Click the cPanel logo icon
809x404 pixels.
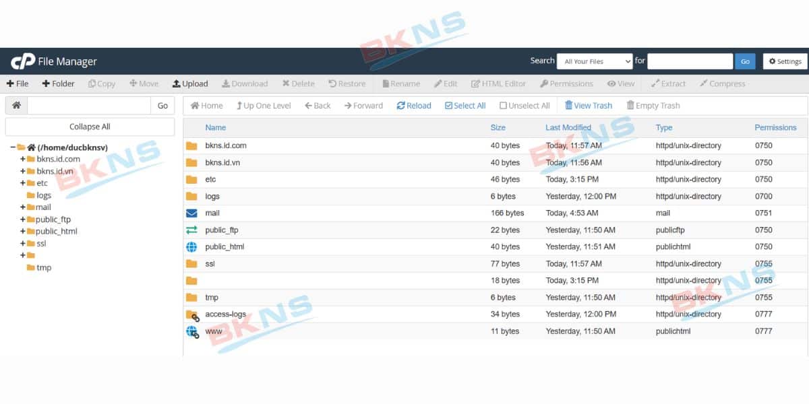(22, 61)
